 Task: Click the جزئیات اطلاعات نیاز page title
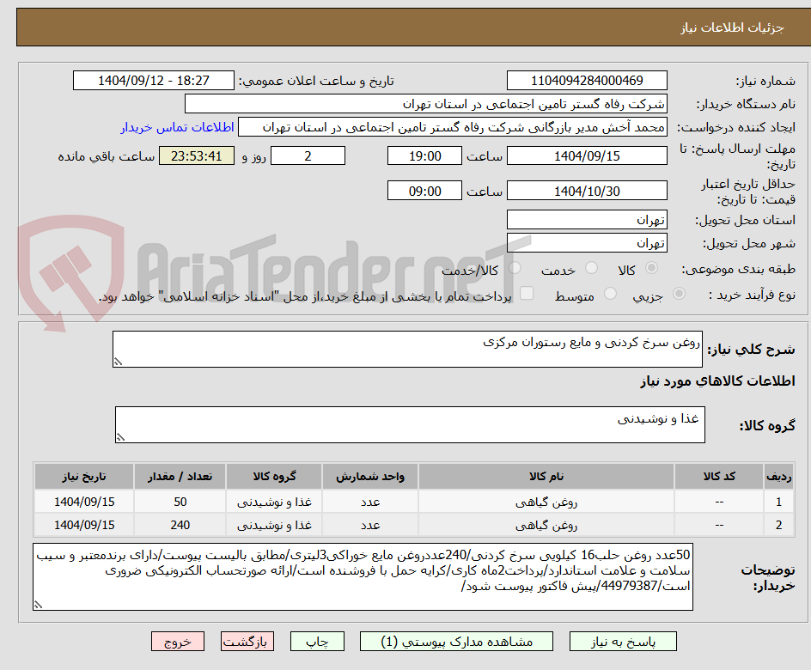732,27
